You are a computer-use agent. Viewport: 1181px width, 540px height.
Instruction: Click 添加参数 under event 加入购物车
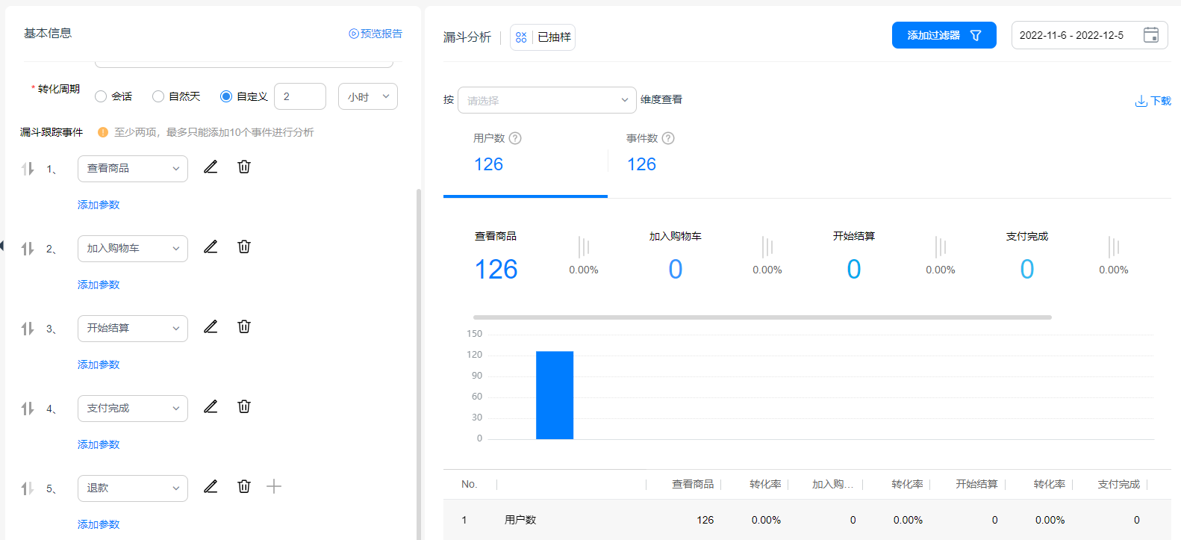tap(99, 285)
